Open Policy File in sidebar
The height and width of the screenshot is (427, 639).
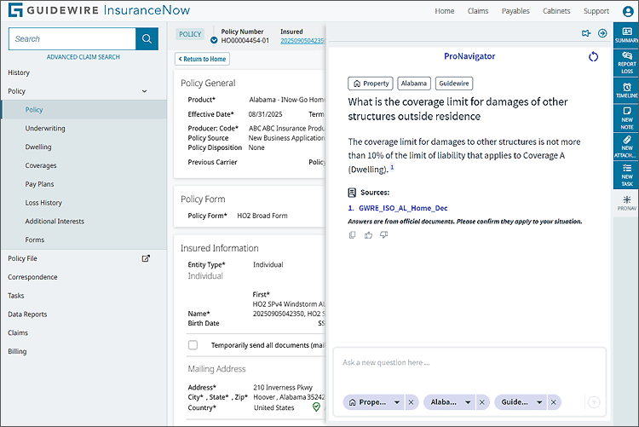point(22,258)
